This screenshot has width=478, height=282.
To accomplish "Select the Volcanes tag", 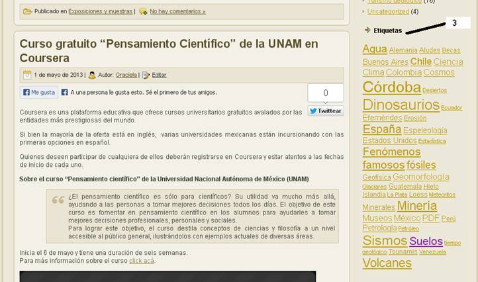I will click(387, 263).
